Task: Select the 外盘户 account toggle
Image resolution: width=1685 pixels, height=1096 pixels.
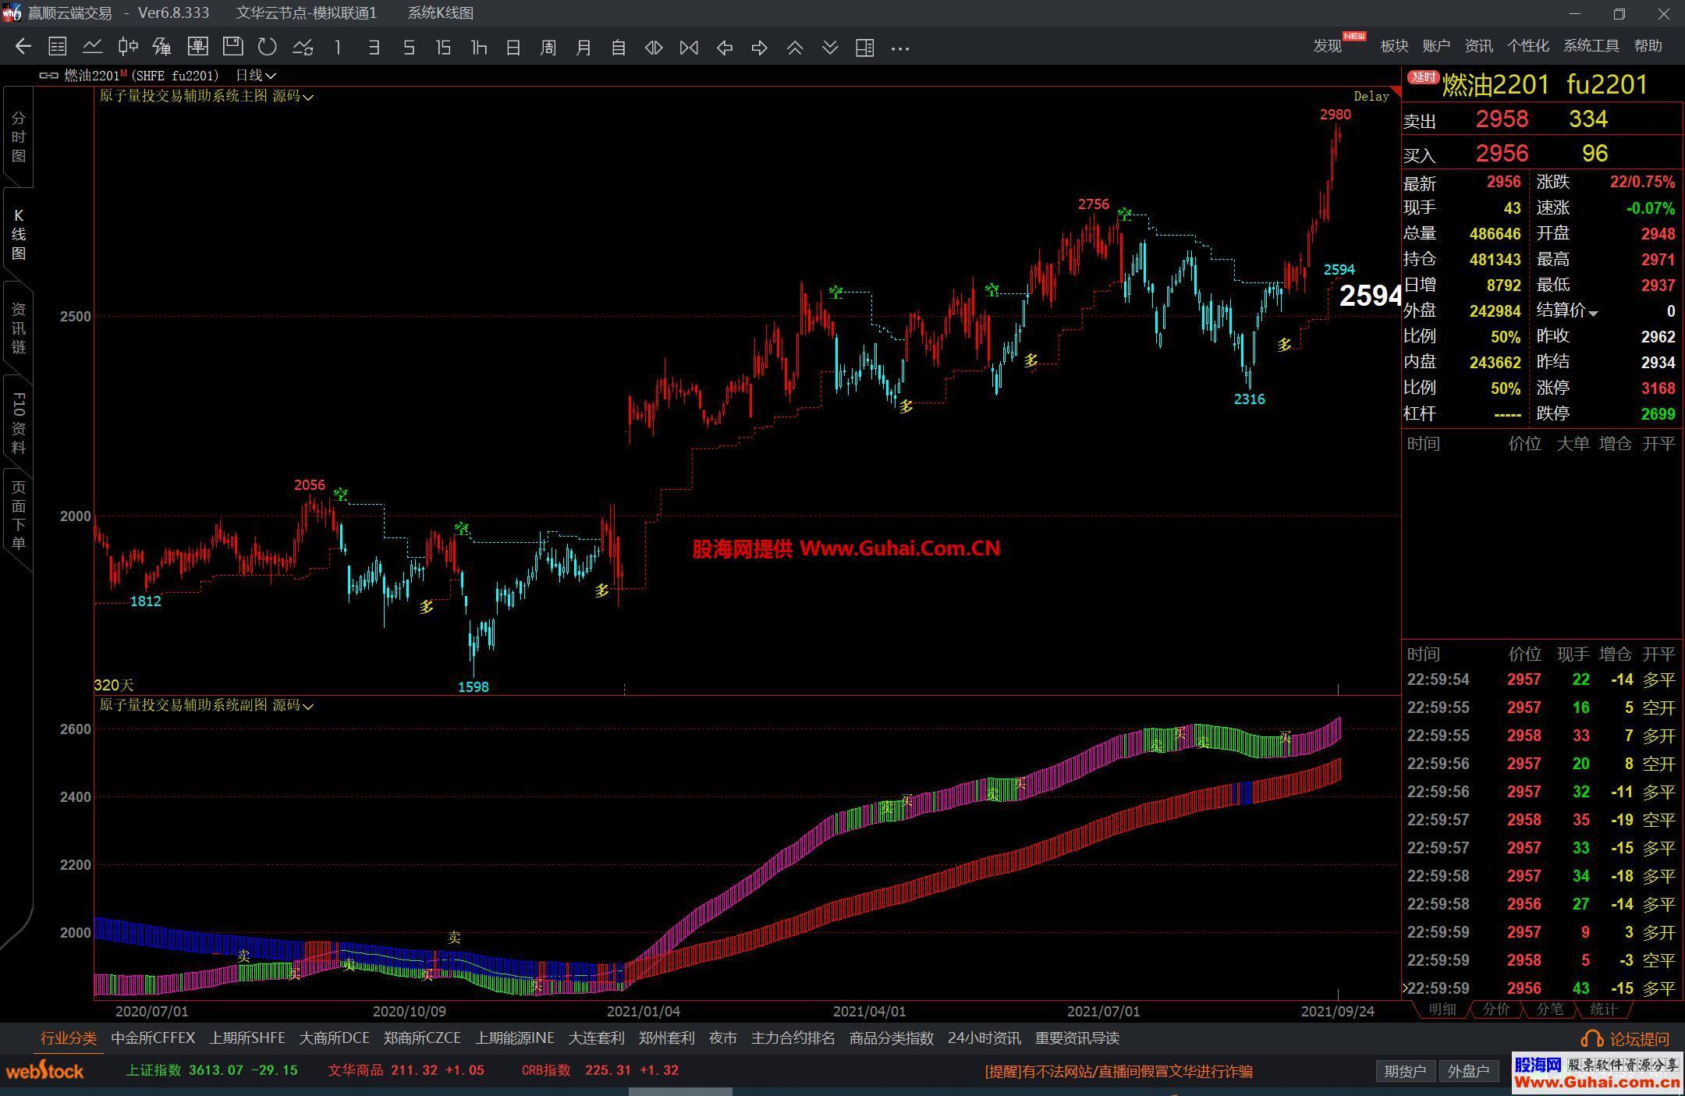Action: [1468, 1071]
